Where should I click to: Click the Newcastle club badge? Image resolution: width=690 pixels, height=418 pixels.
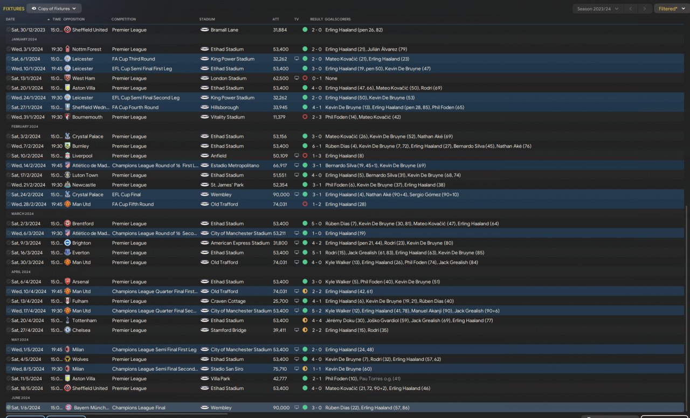[67, 185]
